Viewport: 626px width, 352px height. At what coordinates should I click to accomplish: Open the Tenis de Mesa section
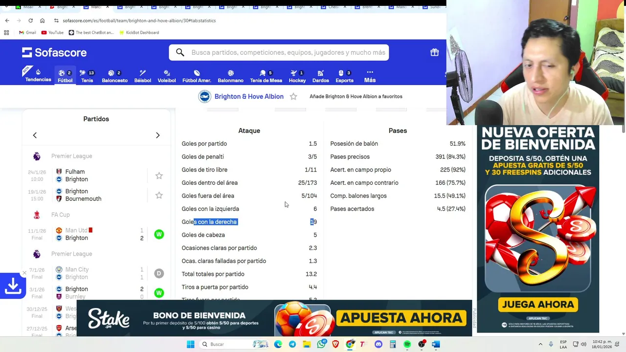pyautogui.click(x=266, y=76)
